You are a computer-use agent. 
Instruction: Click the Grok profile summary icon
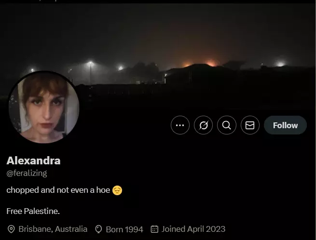pos(203,125)
